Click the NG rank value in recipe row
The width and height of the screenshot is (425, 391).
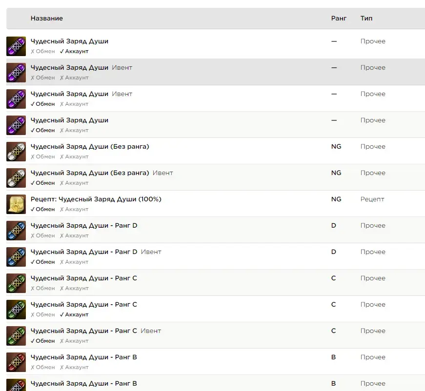[336, 199]
